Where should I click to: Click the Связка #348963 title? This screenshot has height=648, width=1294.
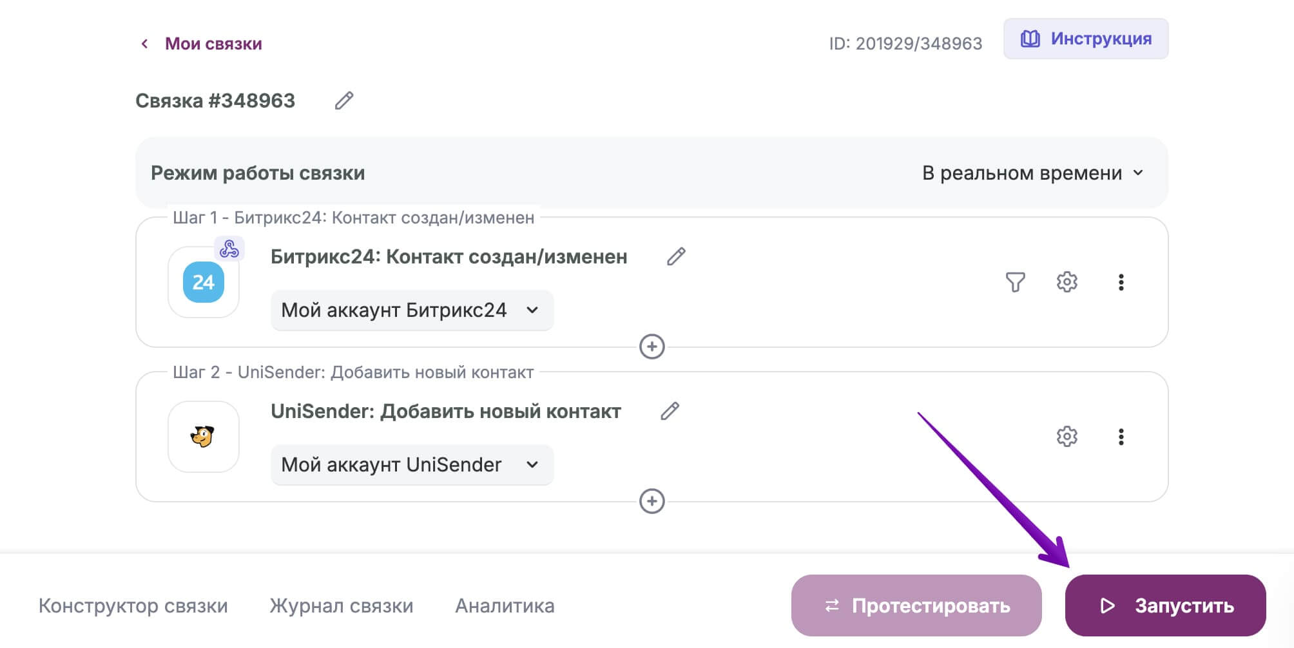pos(215,100)
